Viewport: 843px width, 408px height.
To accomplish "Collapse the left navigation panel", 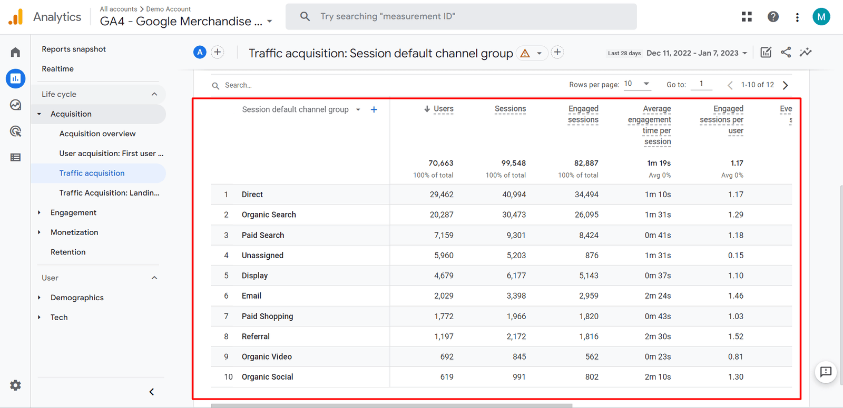I will tap(152, 392).
